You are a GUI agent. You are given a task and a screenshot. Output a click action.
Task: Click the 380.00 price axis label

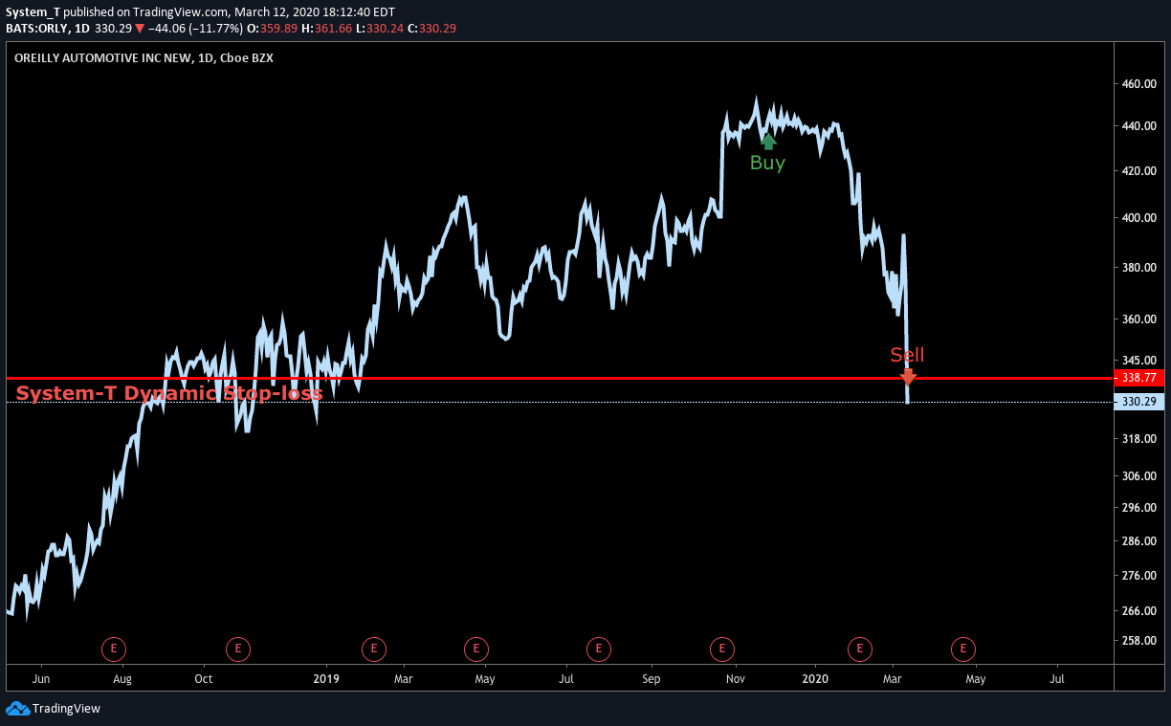[x=1138, y=268]
